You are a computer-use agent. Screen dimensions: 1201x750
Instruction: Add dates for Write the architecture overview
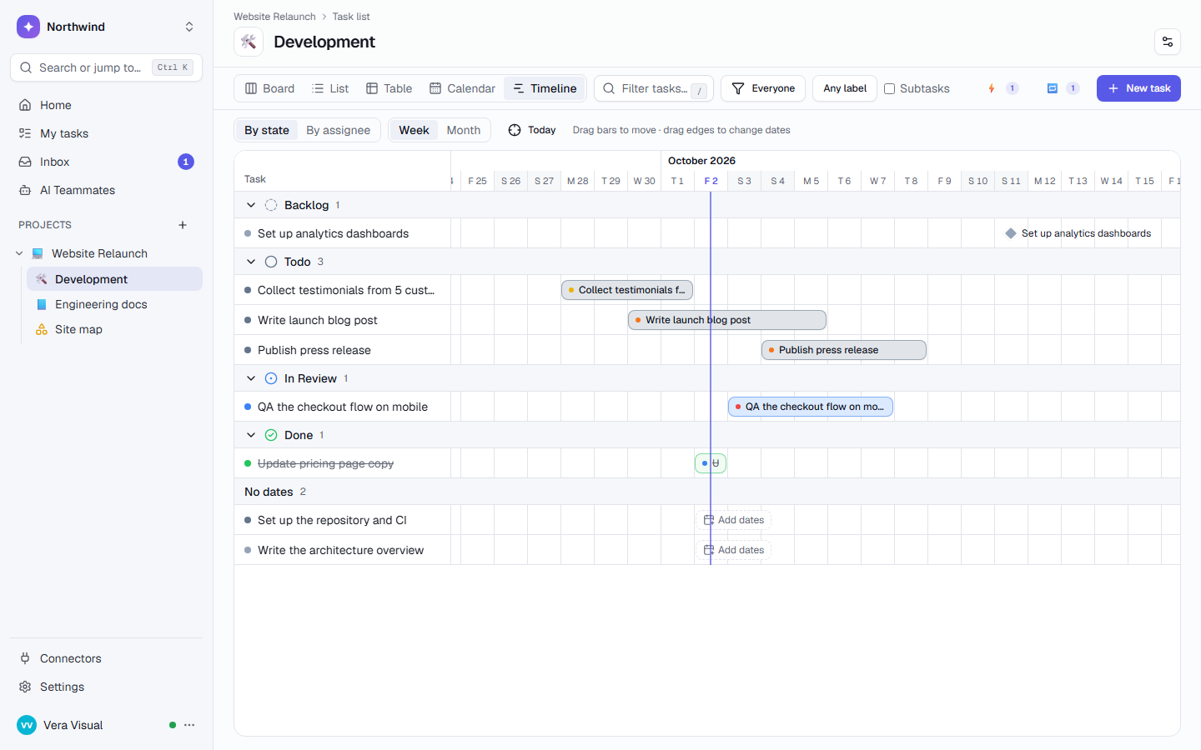pos(734,550)
